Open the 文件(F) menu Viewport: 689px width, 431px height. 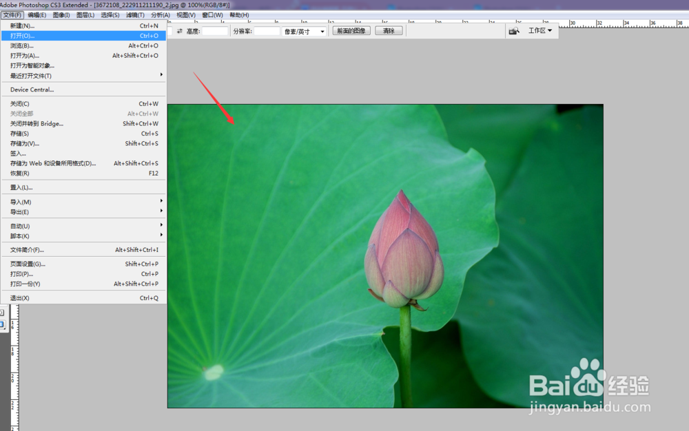tap(12, 15)
